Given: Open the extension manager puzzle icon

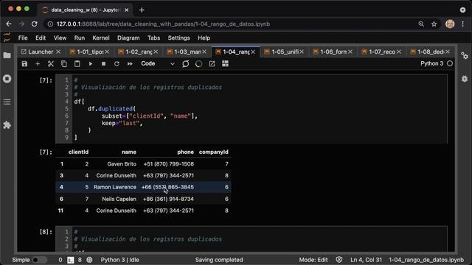Looking at the screenshot, I should [x=7, y=125].
